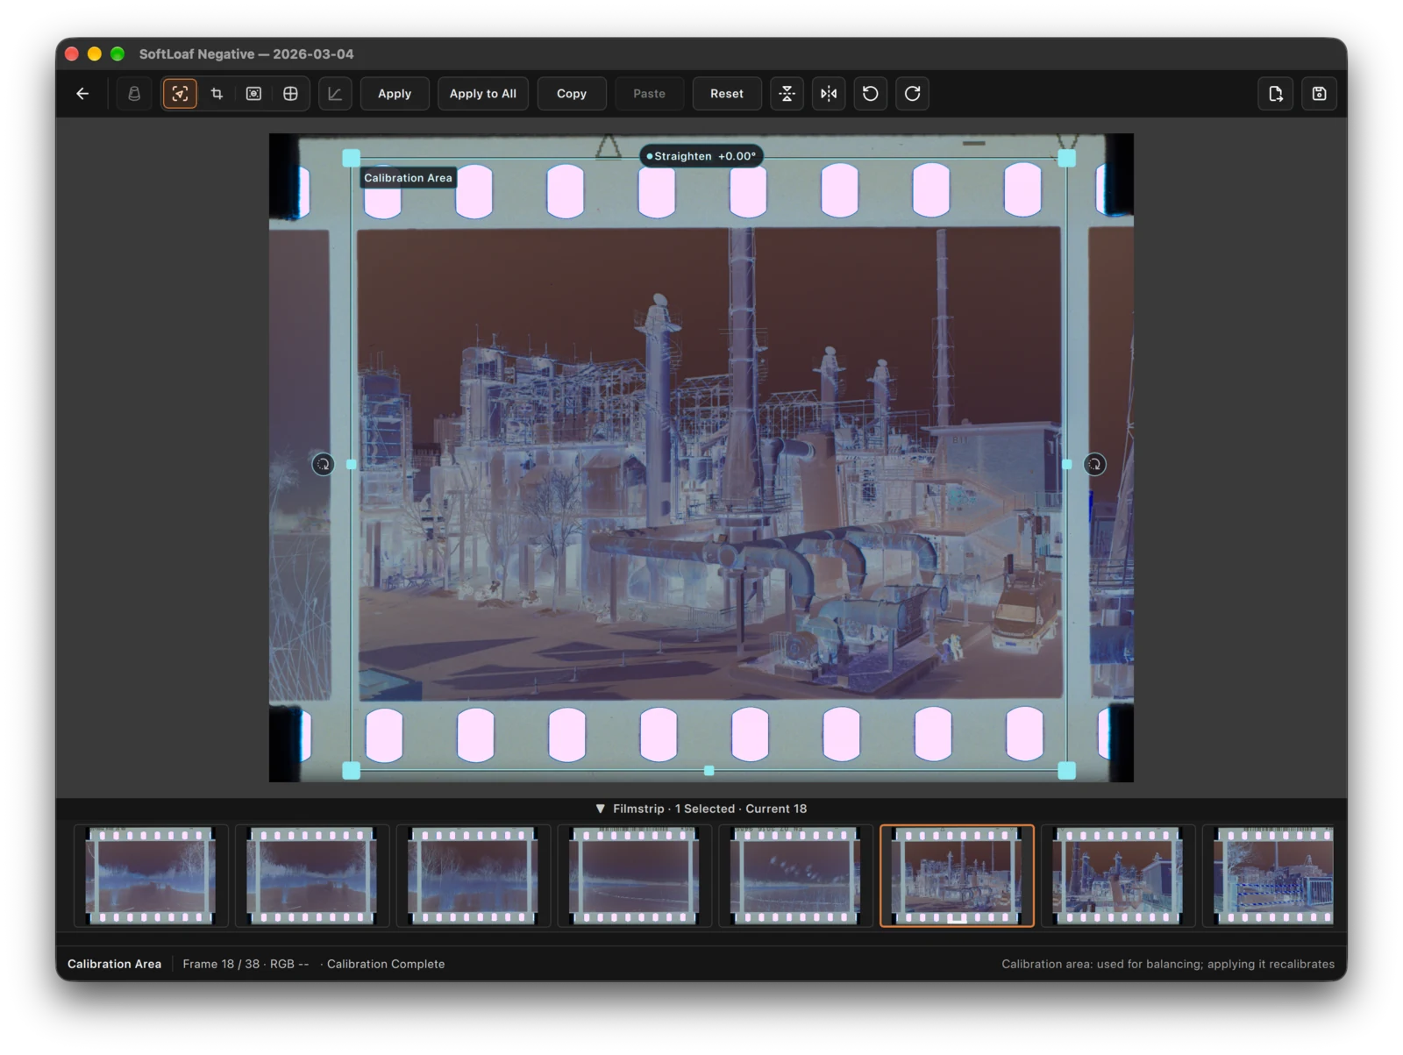Image resolution: width=1403 pixels, height=1055 pixels.
Task: Click the save icon at top right
Action: click(1319, 94)
